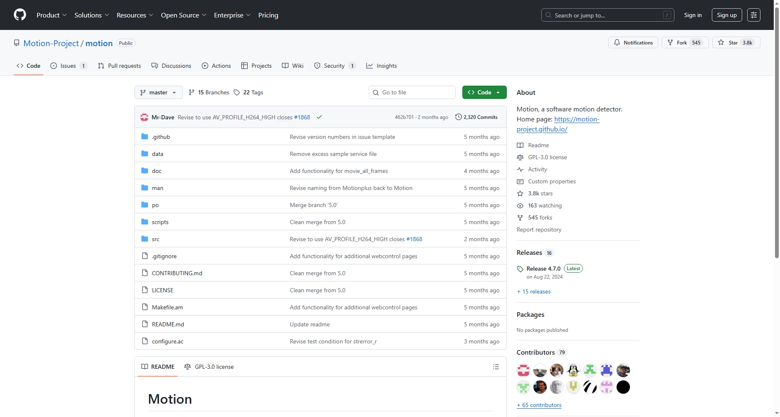
Task: View 22 Tags
Action: 248,92
